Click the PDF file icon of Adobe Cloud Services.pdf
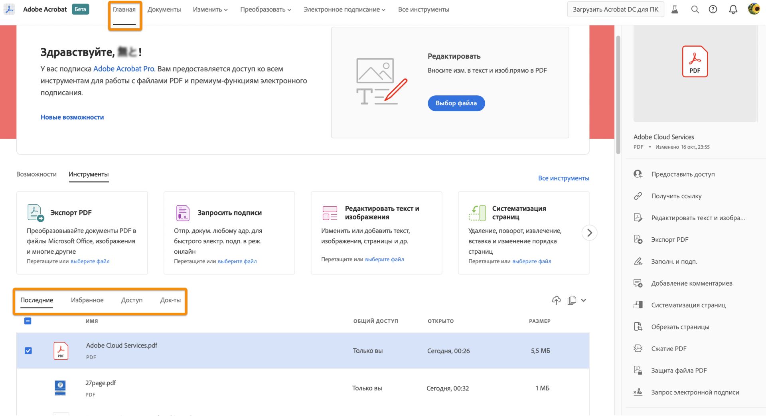Screen dimensions: 766x416 click(x=61, y=351)
